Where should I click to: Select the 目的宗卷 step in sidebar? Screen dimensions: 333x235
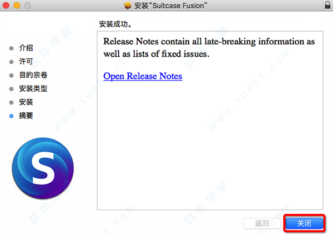point(33,75)
